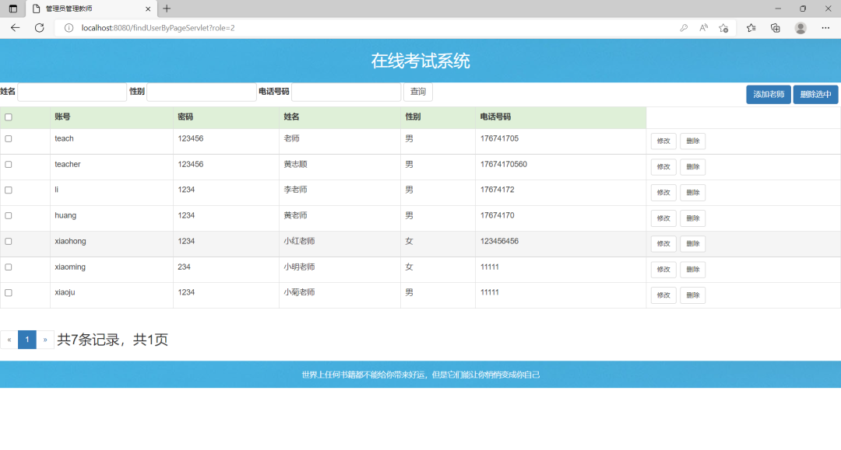This screenshot has height=450, width=841.
Task: Click 修改 for the huang row
Action: [663, 218]
